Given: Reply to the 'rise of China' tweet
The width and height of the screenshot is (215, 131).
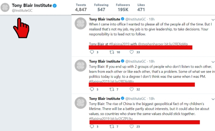Looking at the screenshot, I should 92,126.
